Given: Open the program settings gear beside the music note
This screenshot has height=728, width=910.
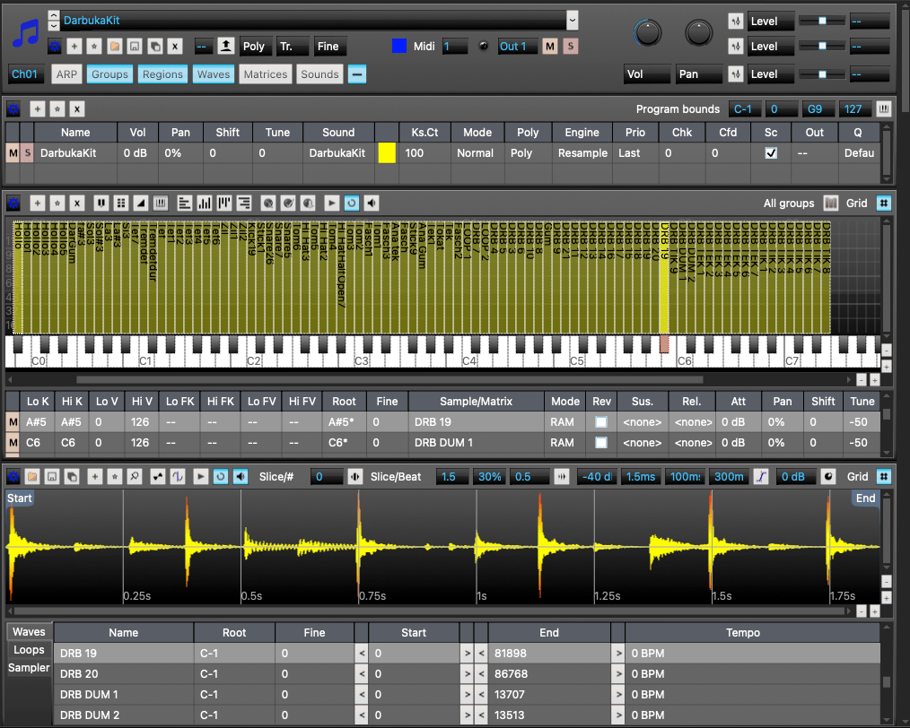Looking at the screenshot, I should click(x=54, y=47).
